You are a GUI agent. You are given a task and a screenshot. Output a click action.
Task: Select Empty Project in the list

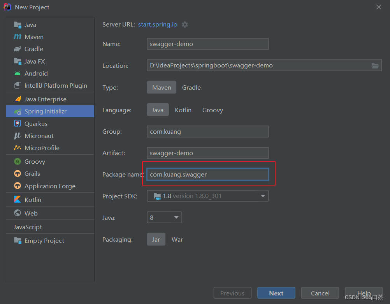tap(50, 240)
